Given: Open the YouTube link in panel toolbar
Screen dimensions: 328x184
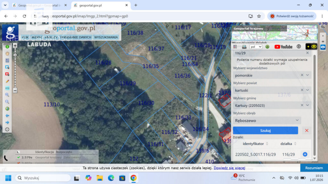Looking at the screenshot, I should 283,47.
